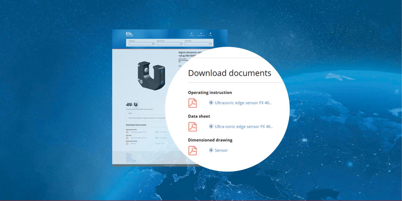402x201 pixels.
Task: Open 'How to use the shop' footer link
Action: 131,162
